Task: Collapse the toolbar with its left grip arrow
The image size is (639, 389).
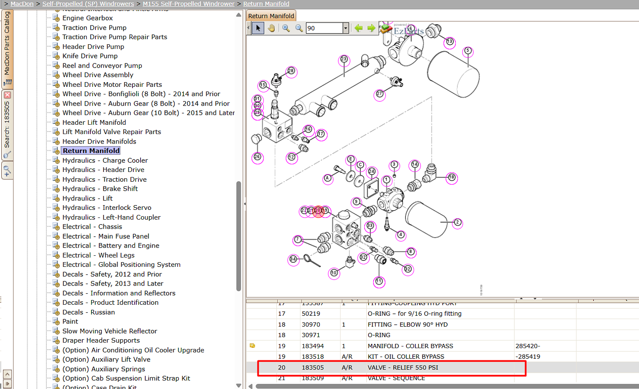Action: pyautogui.click(x=249, y=28)
